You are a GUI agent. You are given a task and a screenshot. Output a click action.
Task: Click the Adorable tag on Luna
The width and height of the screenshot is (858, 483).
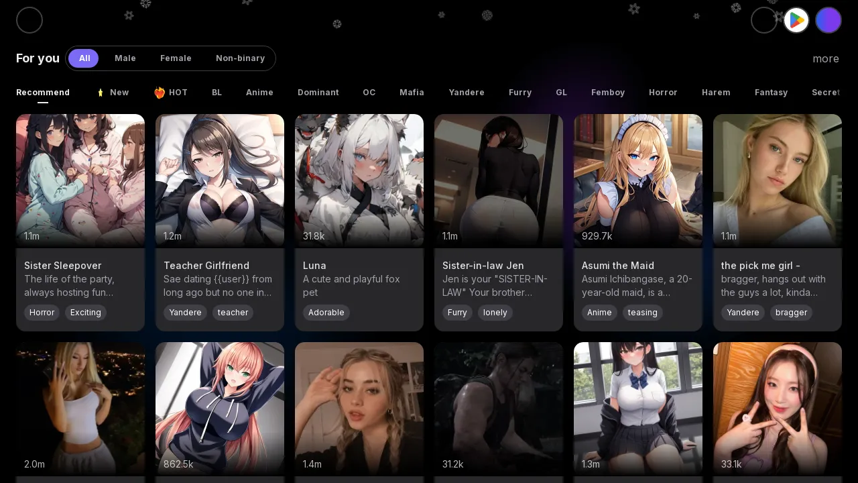(x=326, y=313)
